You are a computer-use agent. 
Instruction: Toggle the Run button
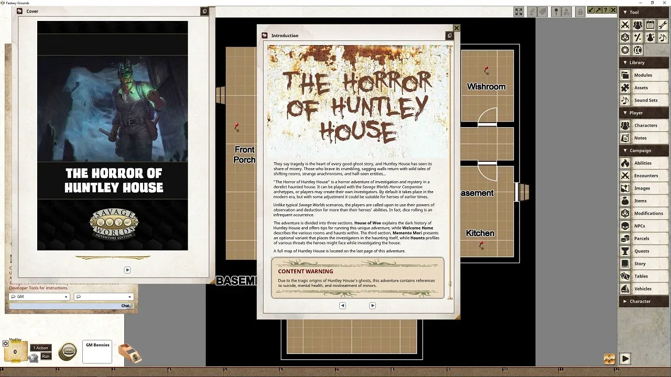[46, 356]
